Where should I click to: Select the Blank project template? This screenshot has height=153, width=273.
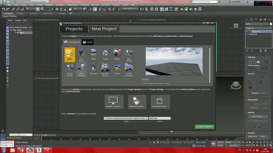click(70, 55)
